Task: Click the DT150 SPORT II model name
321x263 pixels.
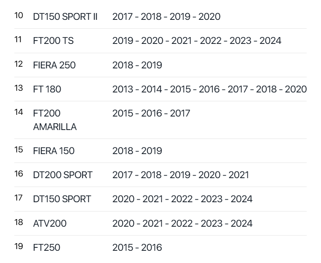Action: tap(65, 16)
